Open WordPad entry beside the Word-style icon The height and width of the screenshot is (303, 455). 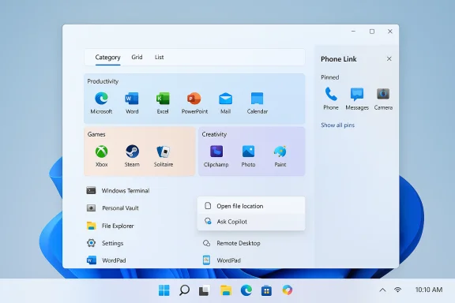click(106, 260)
